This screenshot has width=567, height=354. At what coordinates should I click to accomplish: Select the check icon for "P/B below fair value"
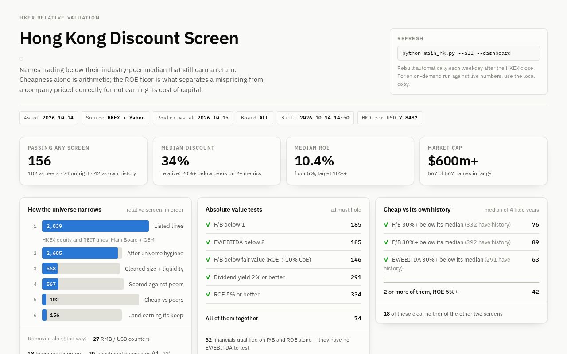pyautogui.click(x=208, y=260)
